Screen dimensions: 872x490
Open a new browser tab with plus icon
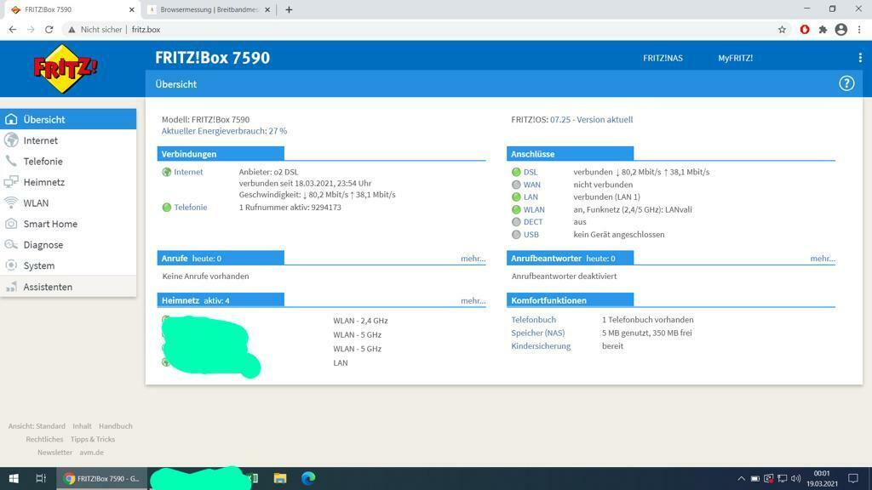tap(289, 9)
